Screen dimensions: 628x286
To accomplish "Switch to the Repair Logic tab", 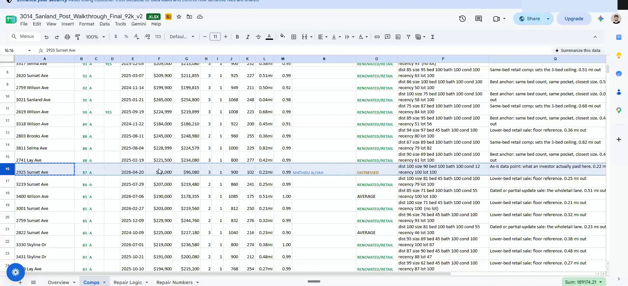I will point(128,282).
